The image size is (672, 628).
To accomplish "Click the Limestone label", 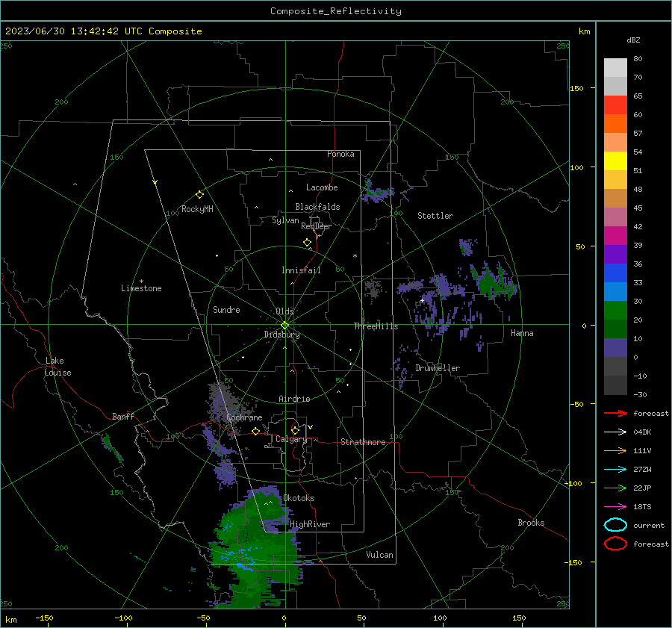I will (x=141, y=288).
